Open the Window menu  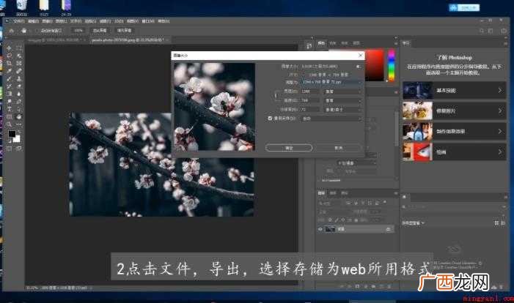coord(148,21)
